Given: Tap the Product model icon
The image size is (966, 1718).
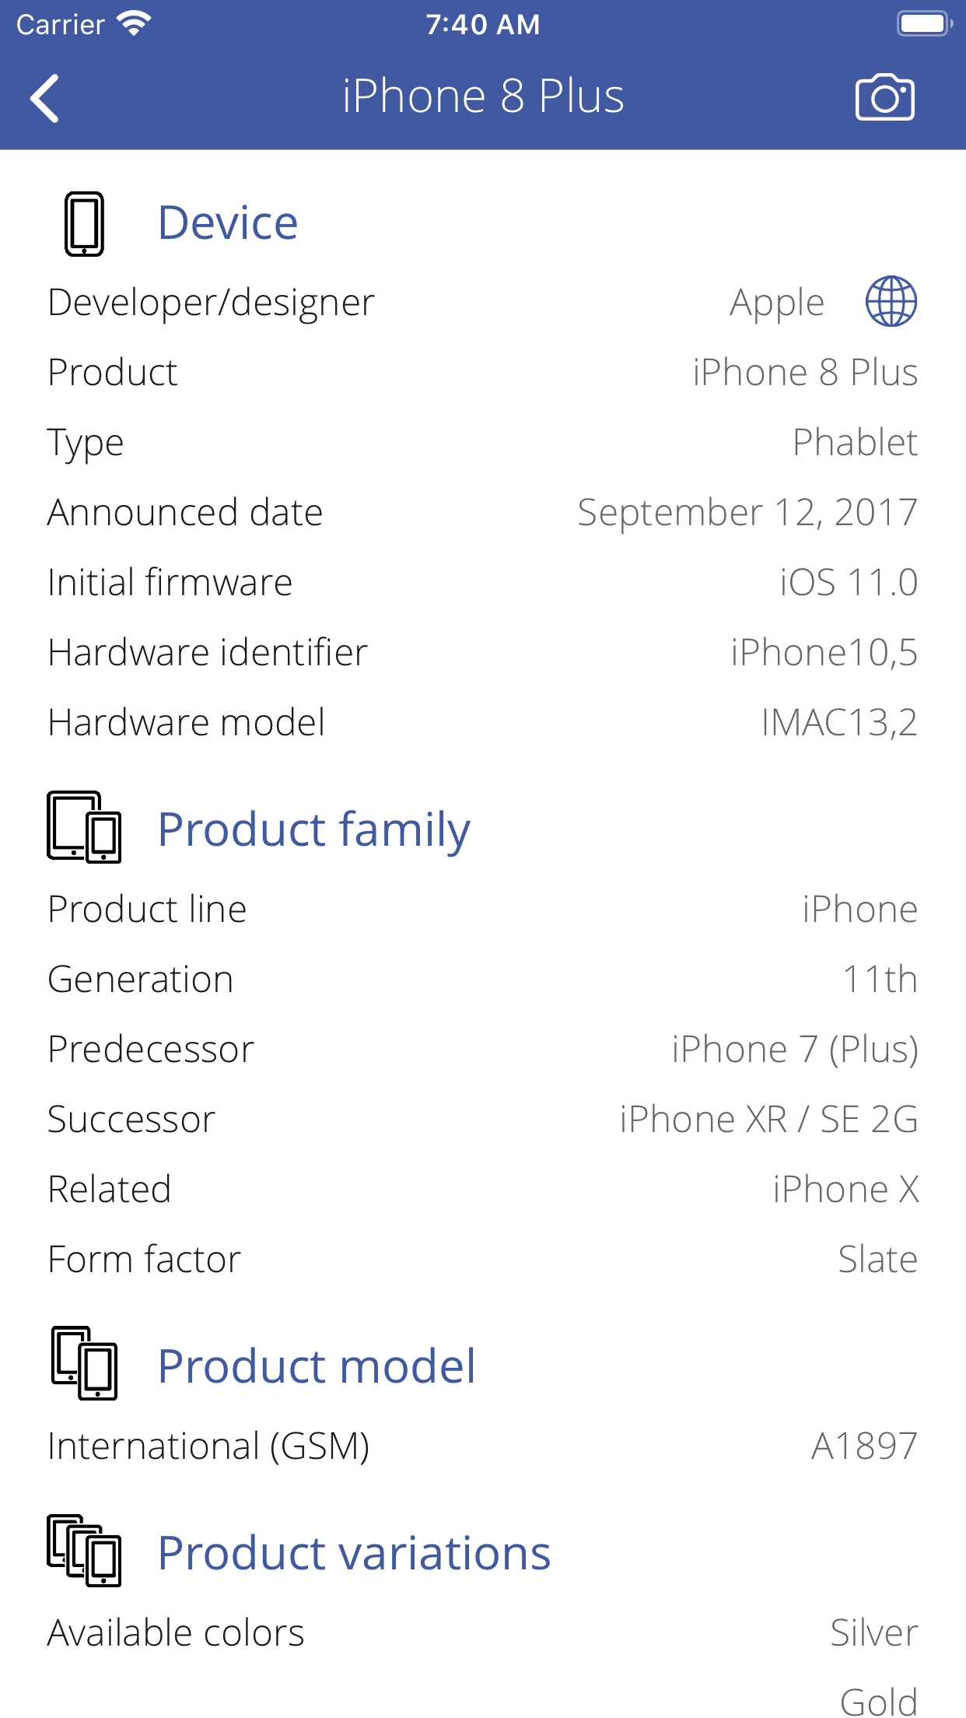Looking at the screenshot, I should (84, 1363).
